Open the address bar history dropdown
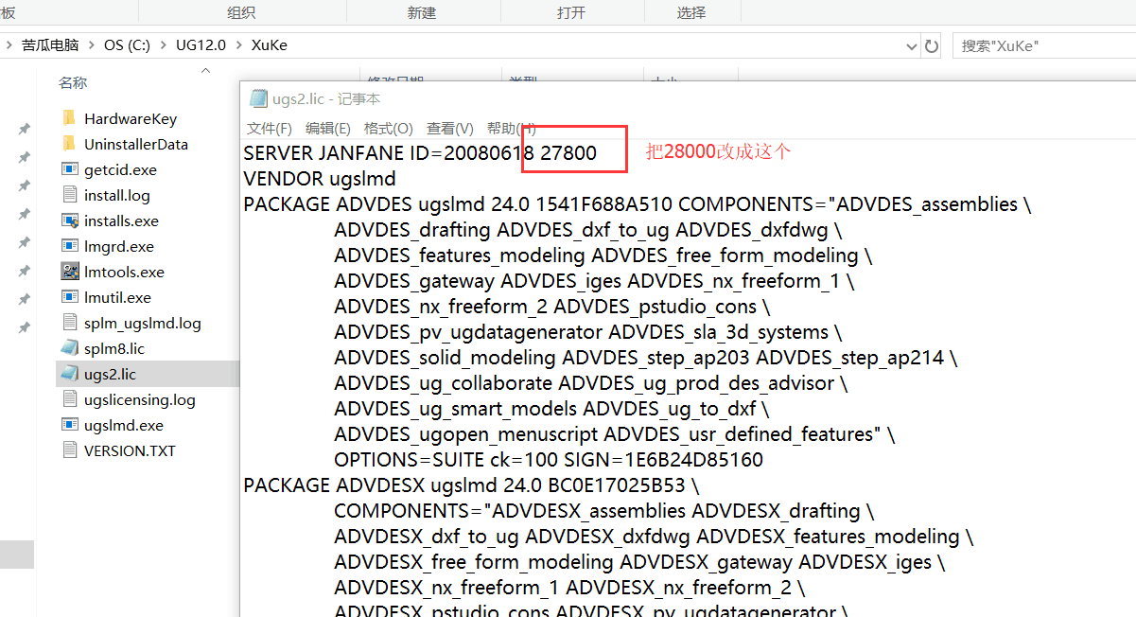 click(910, 44)
